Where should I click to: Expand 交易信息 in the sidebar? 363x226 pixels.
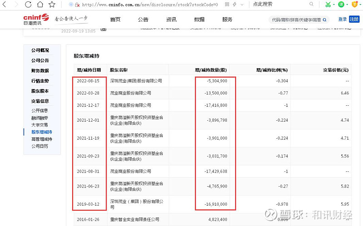point(40,101)
